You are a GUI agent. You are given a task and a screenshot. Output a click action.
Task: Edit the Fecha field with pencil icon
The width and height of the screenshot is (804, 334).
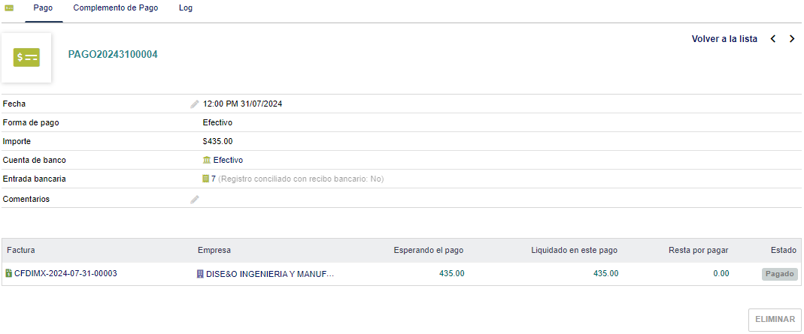pos(195,104)
